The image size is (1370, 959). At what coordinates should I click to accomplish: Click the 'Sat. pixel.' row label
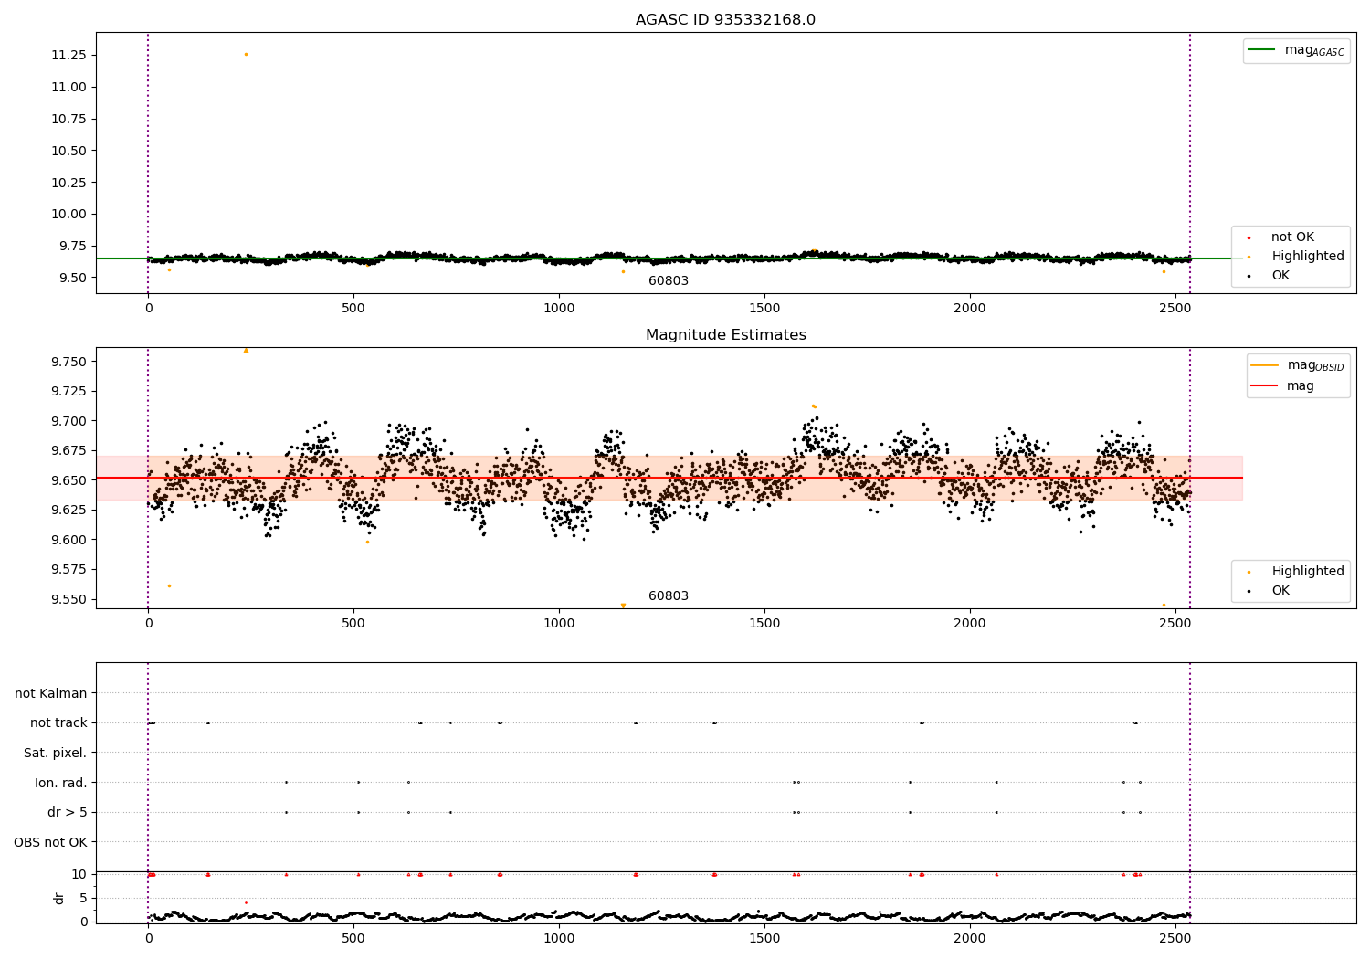55,753
